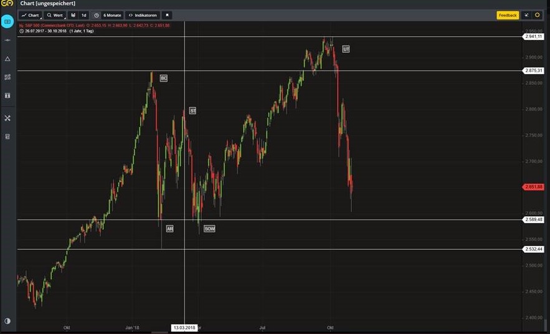Select the triangle shape drawing tool
This screenshot has width=550, height=334.
tap(7, 59)
